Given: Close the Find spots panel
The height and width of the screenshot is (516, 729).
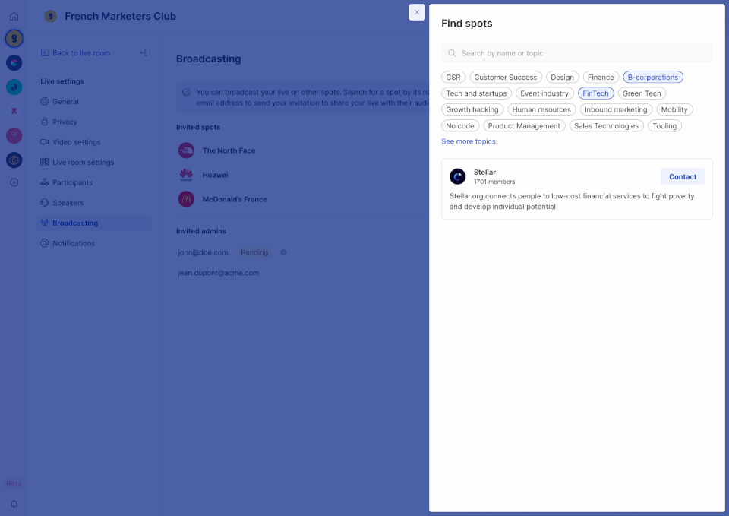Looking at the screenshot, I should point(417,13).
